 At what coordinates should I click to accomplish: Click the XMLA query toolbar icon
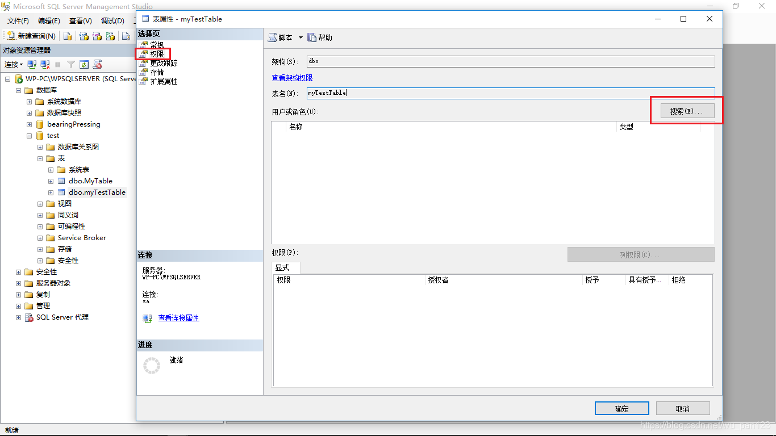click(111, 36)
